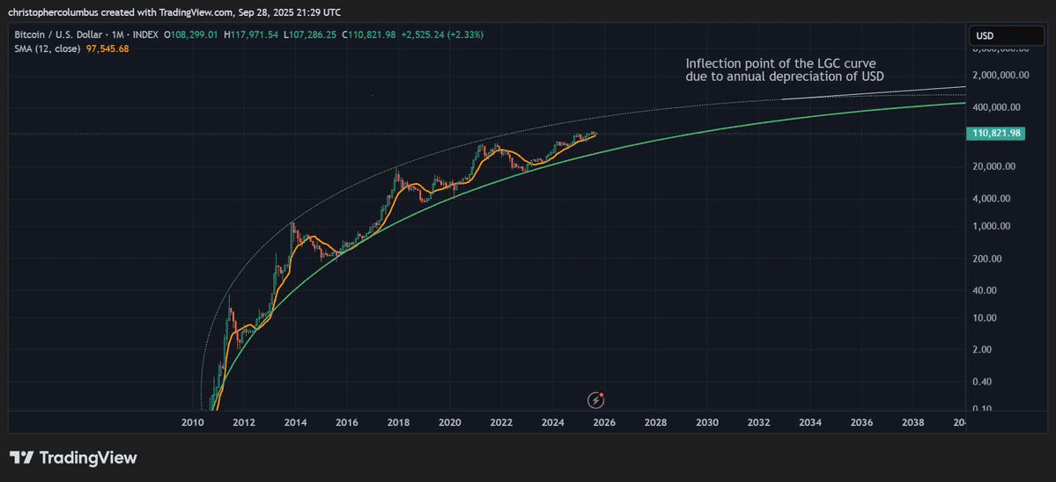Click the SMA (12, close) indicator legend

coord(46,48)
